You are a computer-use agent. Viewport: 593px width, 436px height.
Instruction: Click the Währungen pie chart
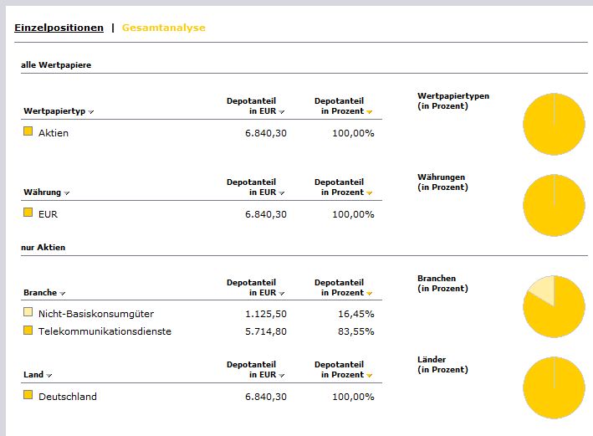point(554,205)
